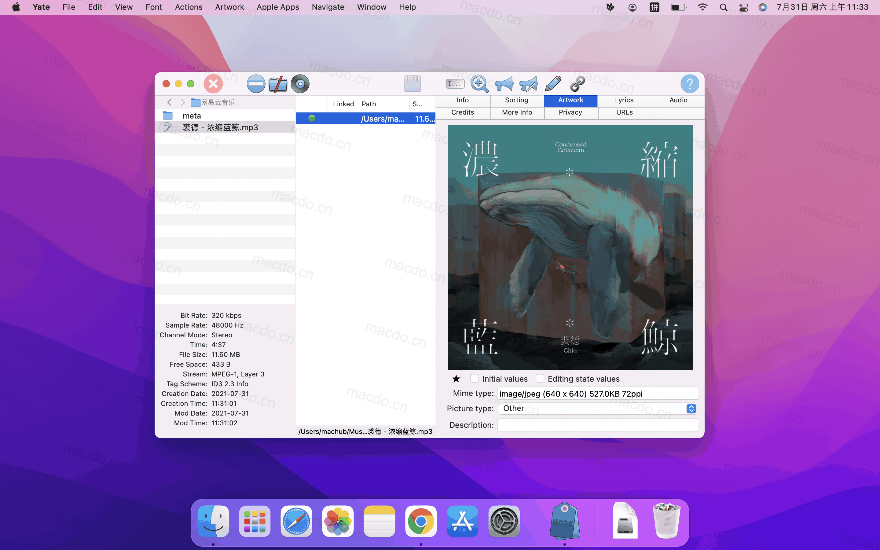Switch to the Audio tab

pos(678,101)
